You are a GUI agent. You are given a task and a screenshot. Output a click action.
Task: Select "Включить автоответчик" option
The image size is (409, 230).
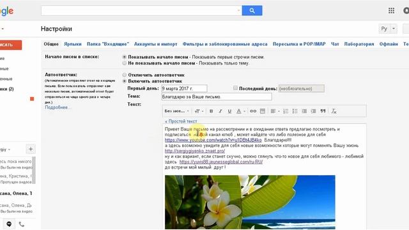click(x=125, y=81)
